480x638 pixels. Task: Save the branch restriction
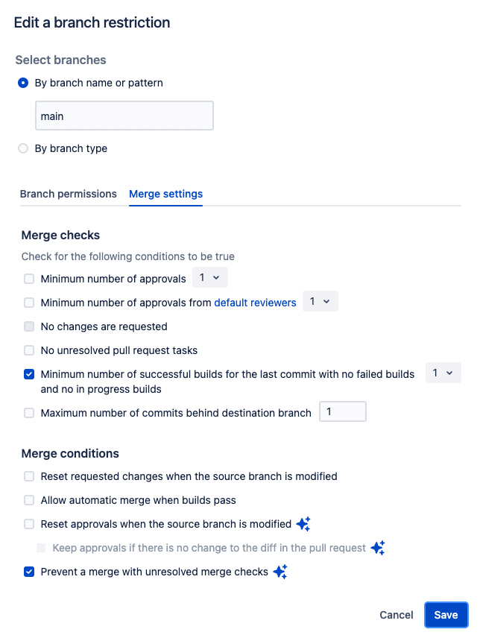(x=446, y=615)
